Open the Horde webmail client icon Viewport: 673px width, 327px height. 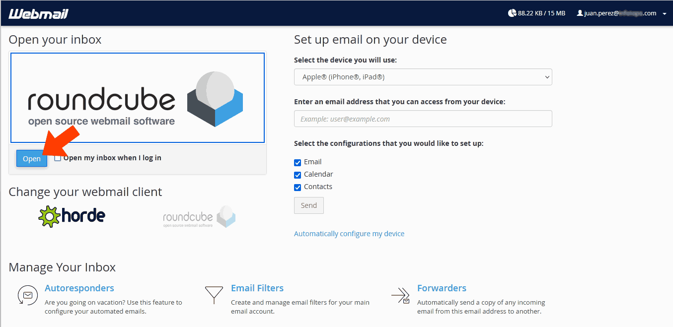pos(72,216)
